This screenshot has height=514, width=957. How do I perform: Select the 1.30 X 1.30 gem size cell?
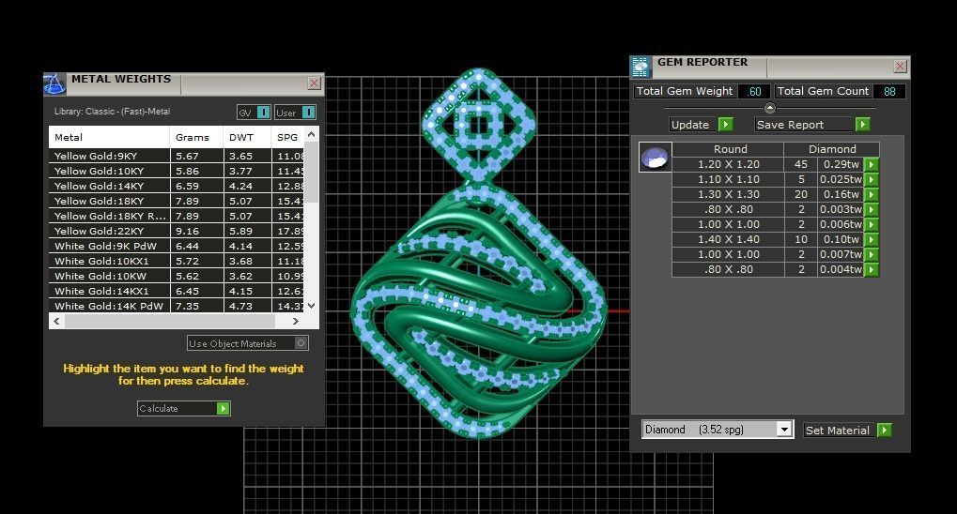(729, 194)
